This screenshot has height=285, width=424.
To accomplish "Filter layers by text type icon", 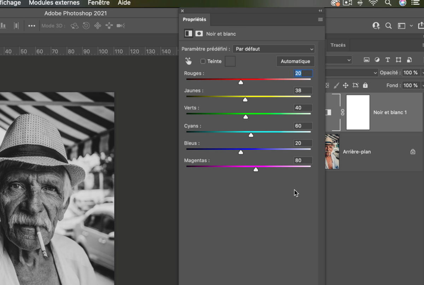I will click(x=388, y=60).
